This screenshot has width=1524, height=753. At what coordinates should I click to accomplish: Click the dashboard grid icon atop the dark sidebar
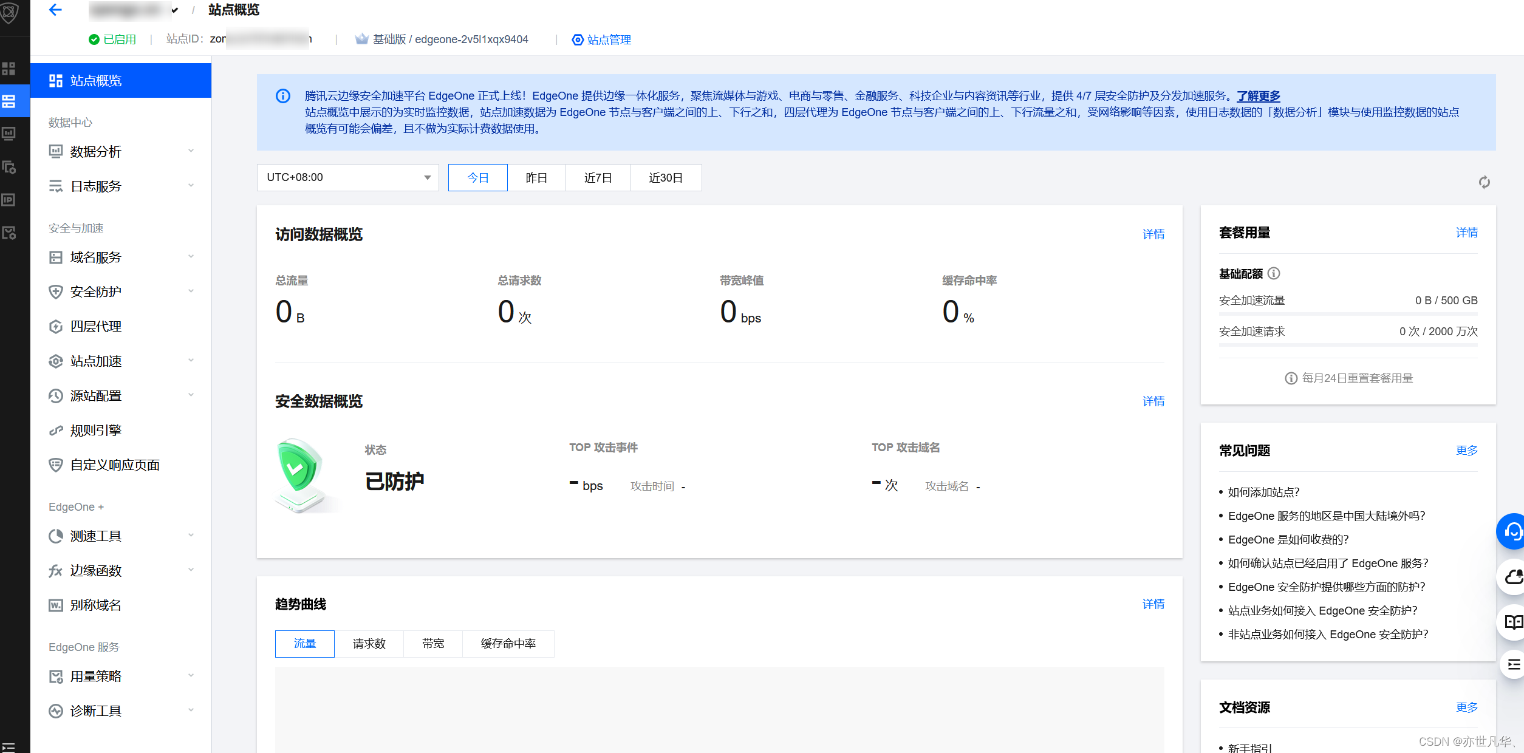tap(9, 69)
